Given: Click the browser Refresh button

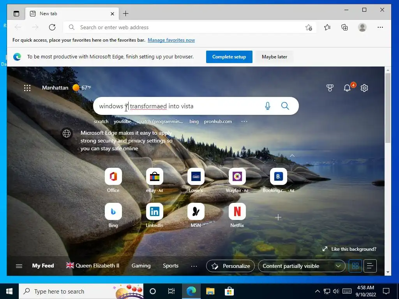Looking at the screenshot, I should click(52, 27).
